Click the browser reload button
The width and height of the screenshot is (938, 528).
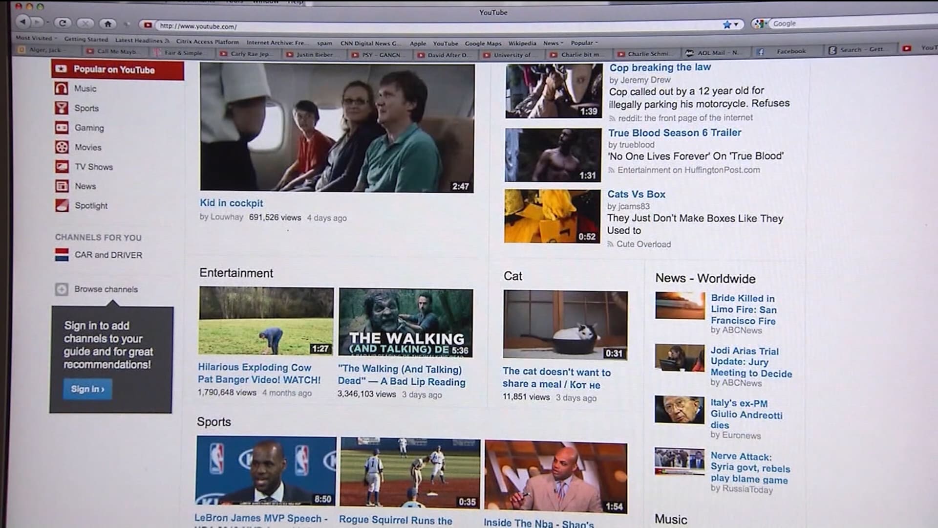coord(63,22)
